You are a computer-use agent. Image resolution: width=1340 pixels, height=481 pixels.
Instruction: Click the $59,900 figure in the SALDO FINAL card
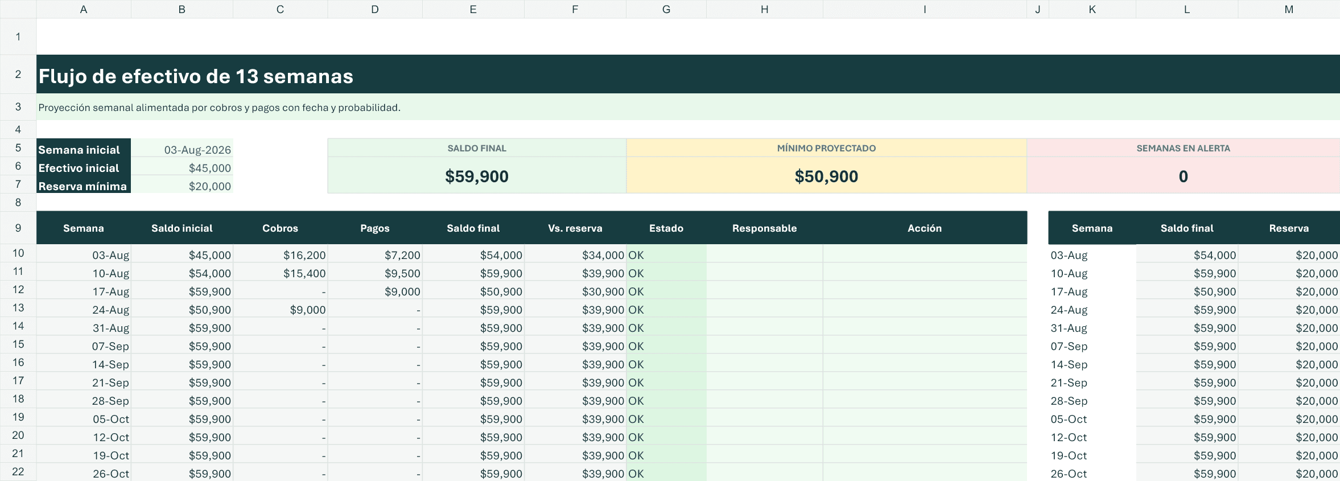[x=477, y=176]
